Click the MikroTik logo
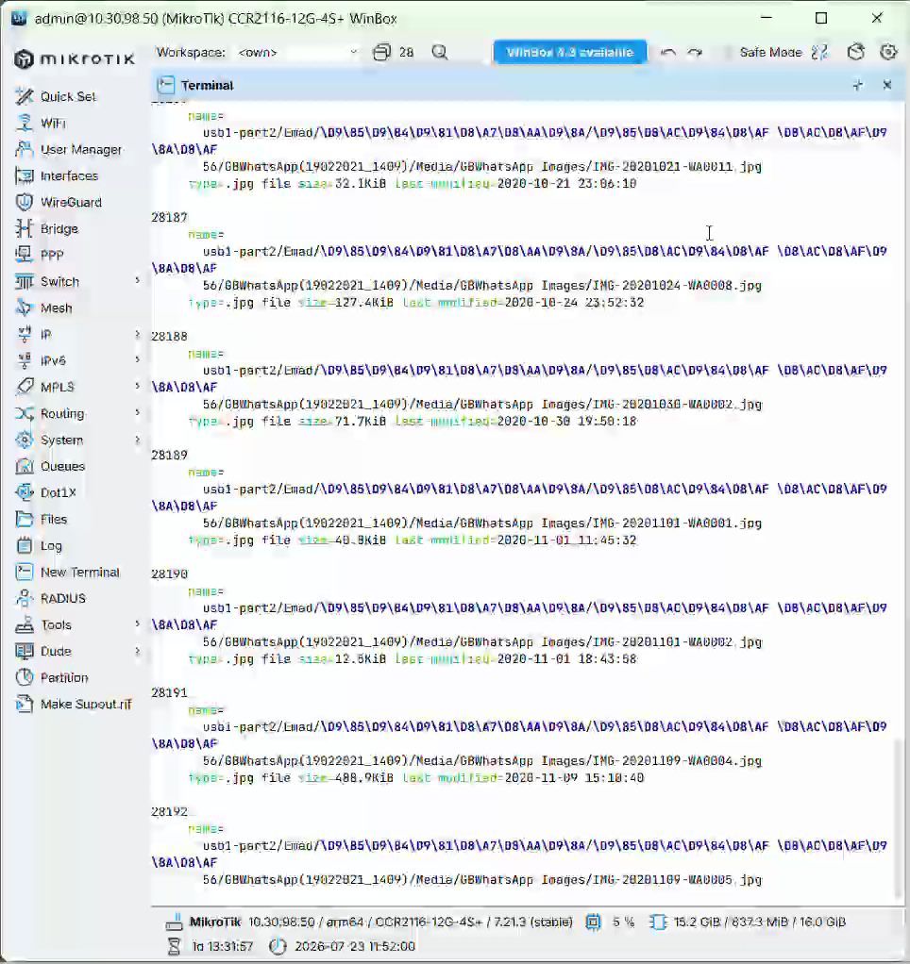910x964 pixels. point(74,58)
